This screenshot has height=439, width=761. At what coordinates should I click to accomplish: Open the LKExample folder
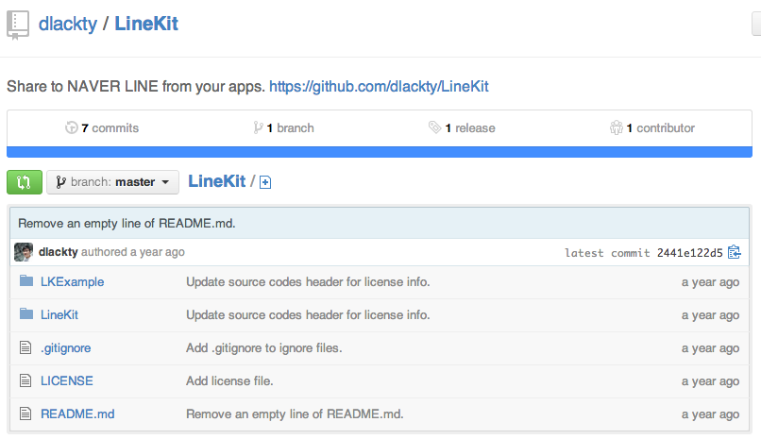pos(73,282)
